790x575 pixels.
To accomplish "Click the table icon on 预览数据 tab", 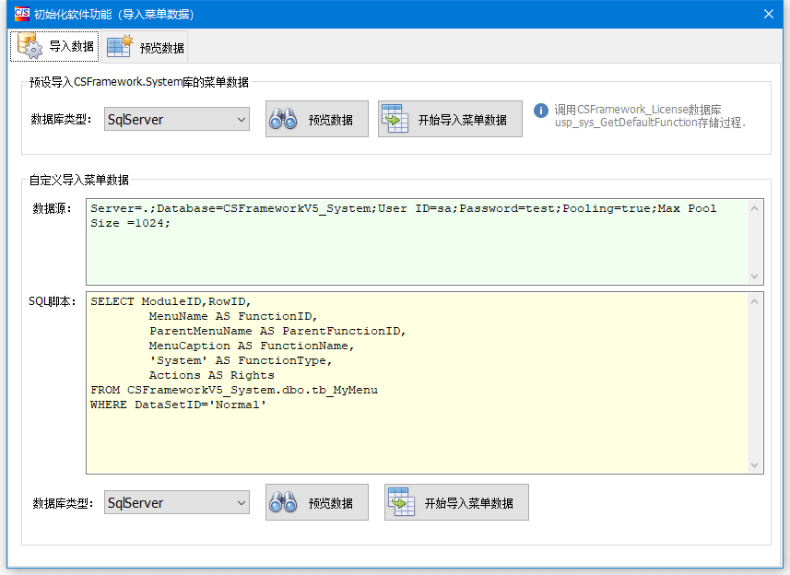I will [x=119, y=47].
